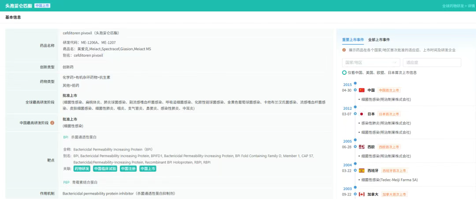Click the 别名：cefditoren pivoxil text

point(83,55)
